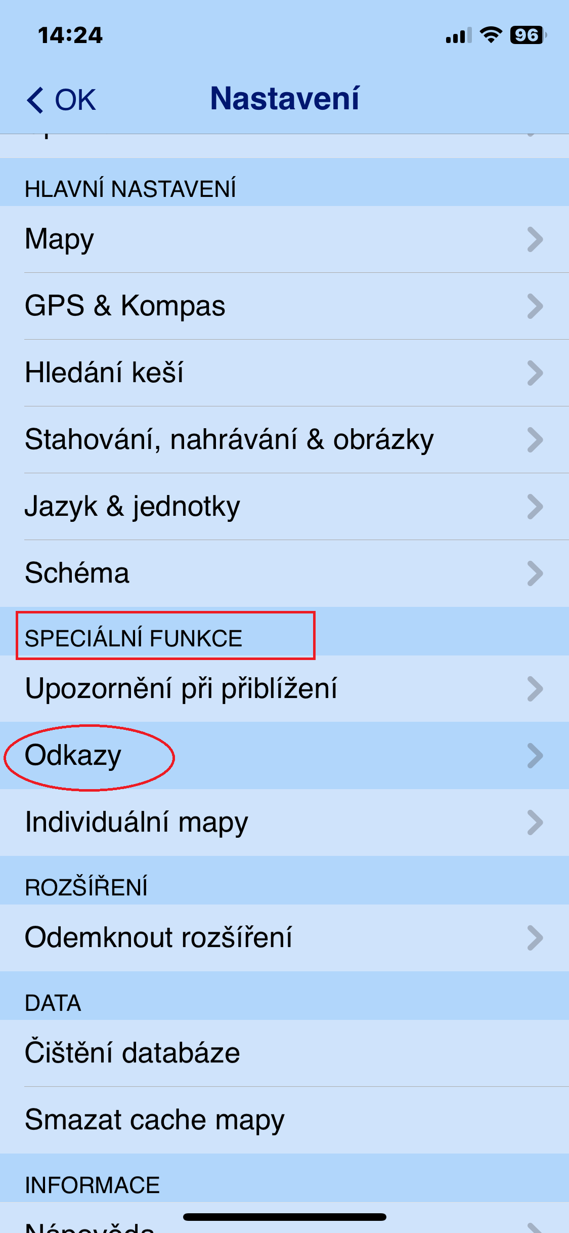This screenshot has height=1233, width=569.
Task: Open Stahování, nahrávání & obrázky settings
Action: click(x=284, y=440)
